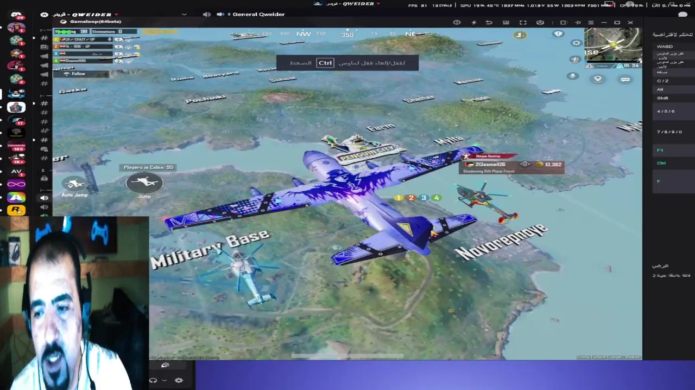
Task: Toggle Auto Jump
Action: (74, 186)
